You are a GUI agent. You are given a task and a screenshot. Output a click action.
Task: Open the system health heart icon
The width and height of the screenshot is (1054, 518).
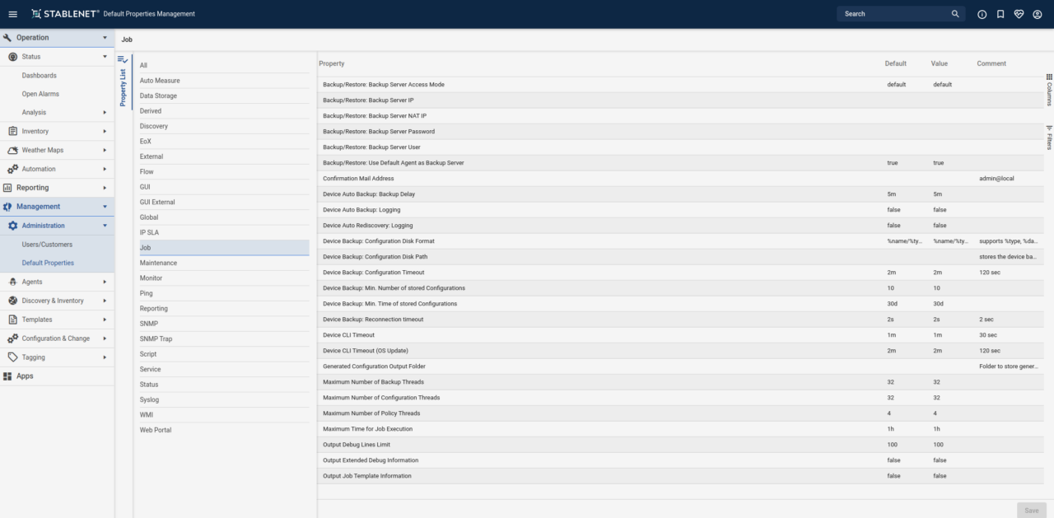(1019, 14)
